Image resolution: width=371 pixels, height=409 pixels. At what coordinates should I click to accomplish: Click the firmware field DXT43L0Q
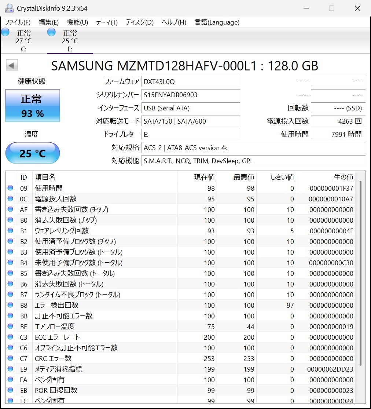coord(191,82)
